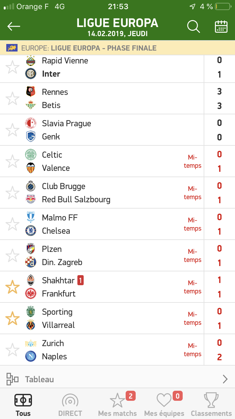The image size is (235, 419).
Task: Tap the Tableau bracket icon
Action: (x=13, y=379)
